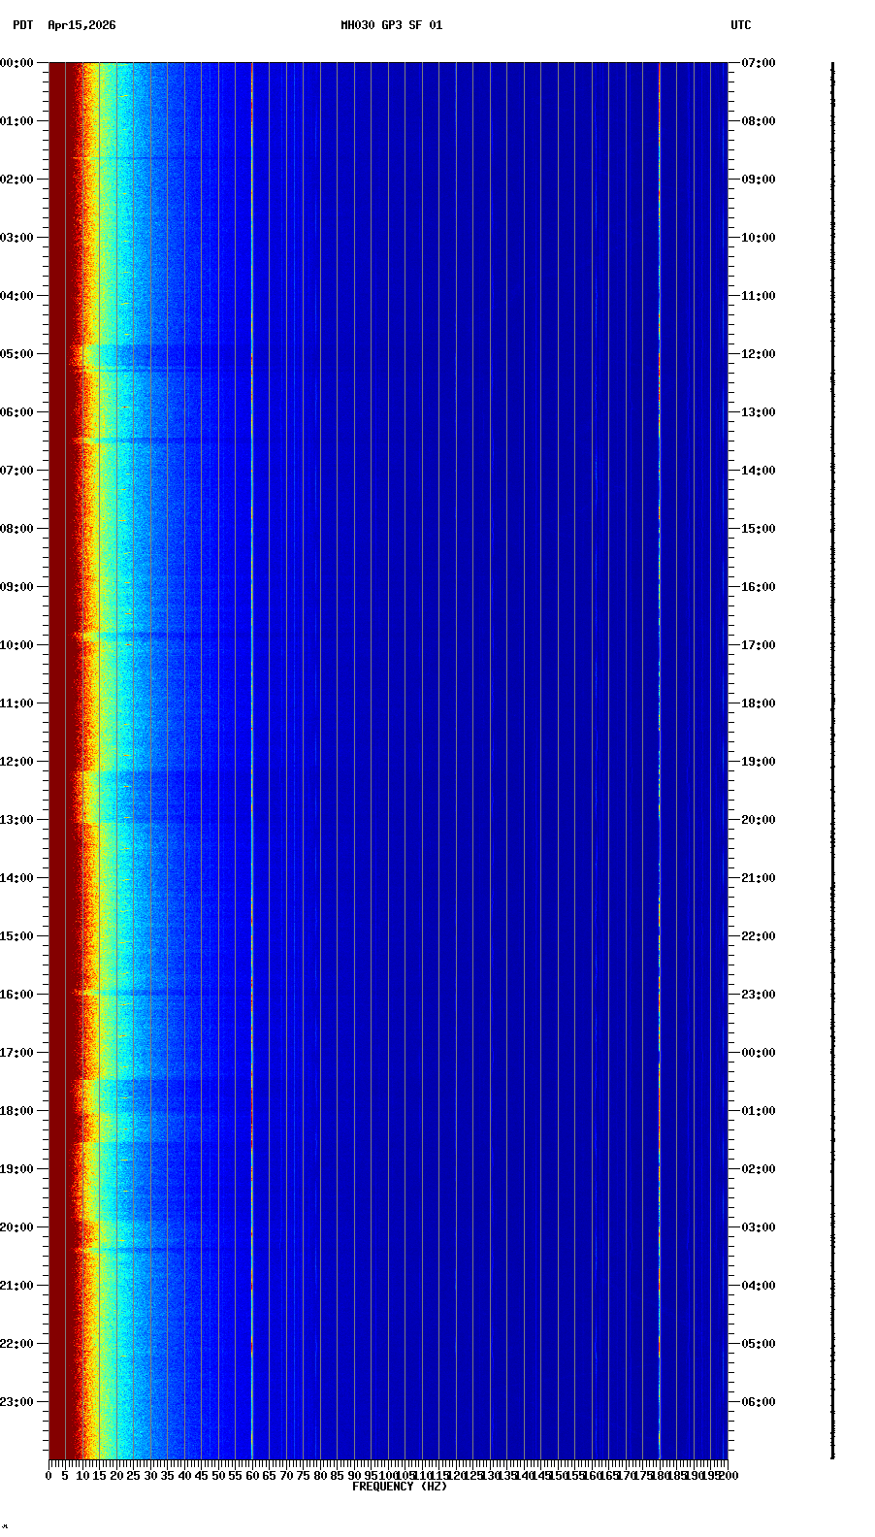Click the bright 60 Hz spectral line

point(252,762)
